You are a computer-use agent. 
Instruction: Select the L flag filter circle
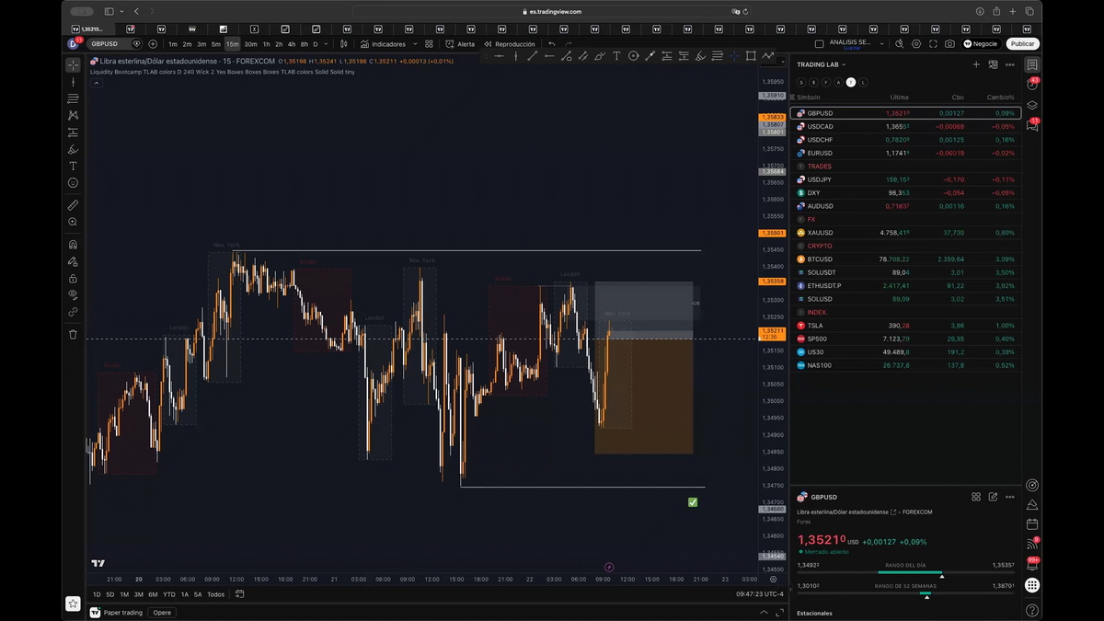(x=863, y=82)
